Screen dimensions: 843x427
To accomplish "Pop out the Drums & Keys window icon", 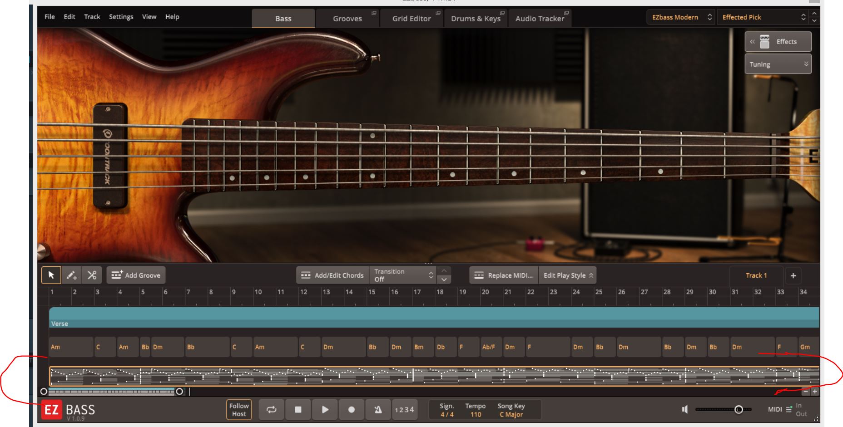I will click(x=502, y=13).
